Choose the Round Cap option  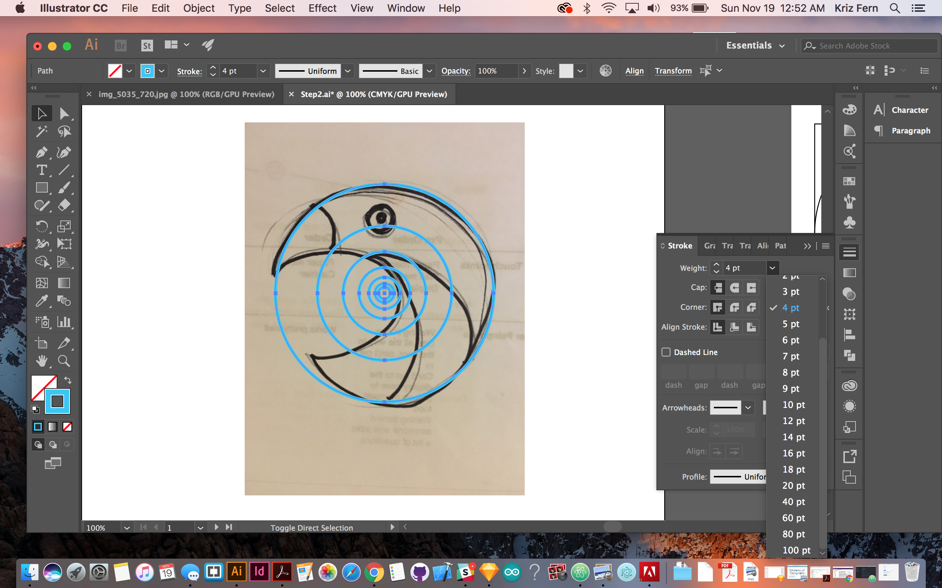[734, 287]
